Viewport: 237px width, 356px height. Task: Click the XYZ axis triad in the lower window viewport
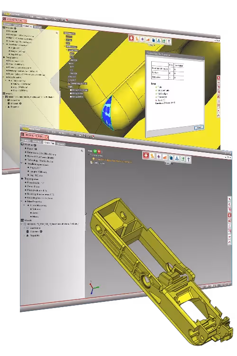click(x=93, y=287)
